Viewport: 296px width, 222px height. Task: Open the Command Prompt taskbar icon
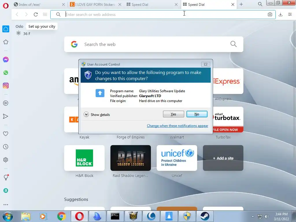115,216
